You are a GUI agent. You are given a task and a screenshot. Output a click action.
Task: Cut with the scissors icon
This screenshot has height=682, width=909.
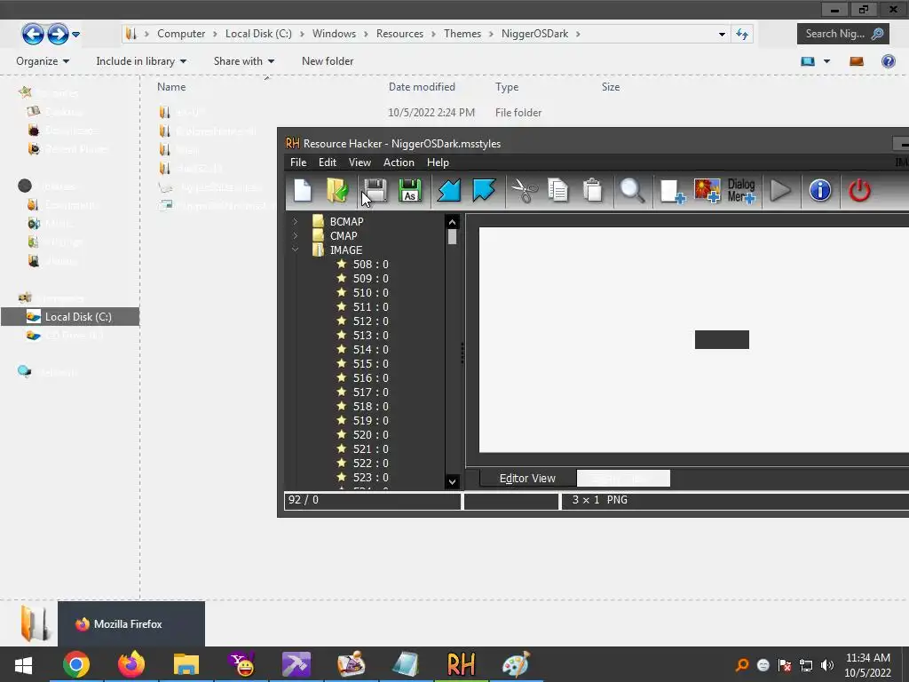(x=525, y=190)
